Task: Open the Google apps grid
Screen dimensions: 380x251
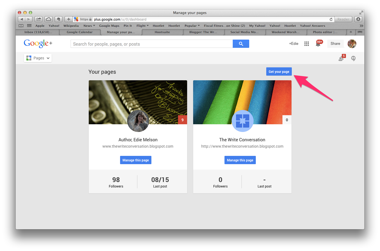Action: click(x=307, y=44)
